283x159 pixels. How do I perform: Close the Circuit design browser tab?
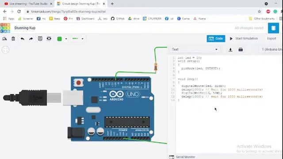104,4
